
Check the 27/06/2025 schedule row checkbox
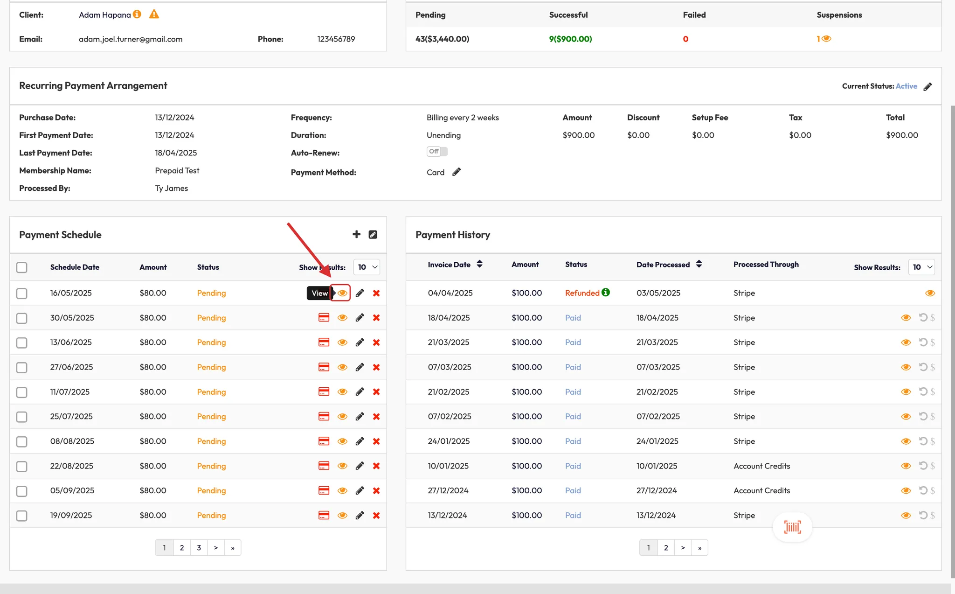tap(21, 367)
